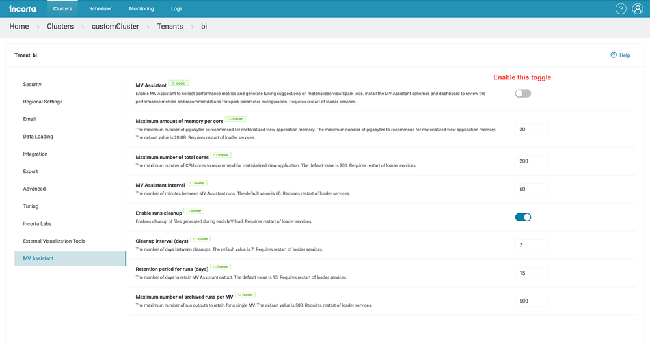Click the loader tag beside Enable runs cleanup
Screen dimensions: 650x343
coord(194,211)
